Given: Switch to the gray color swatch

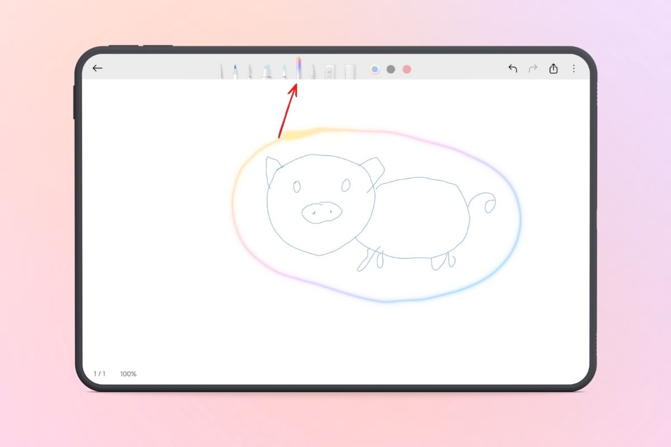Looking at the screenshot, I should [x=390, y=69].
